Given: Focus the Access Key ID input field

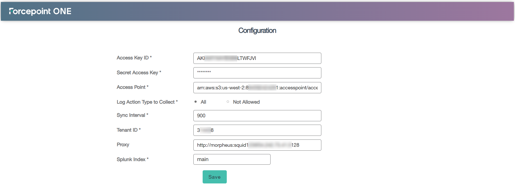Looking at the screenshot, I should (x=257, y=58).
